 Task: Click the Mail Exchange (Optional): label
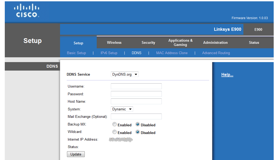[87, 117]
